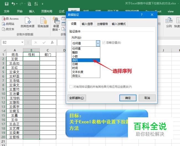Select row 1 header
The height and width of the screenshot is (146, 180).
pos(3,55)
